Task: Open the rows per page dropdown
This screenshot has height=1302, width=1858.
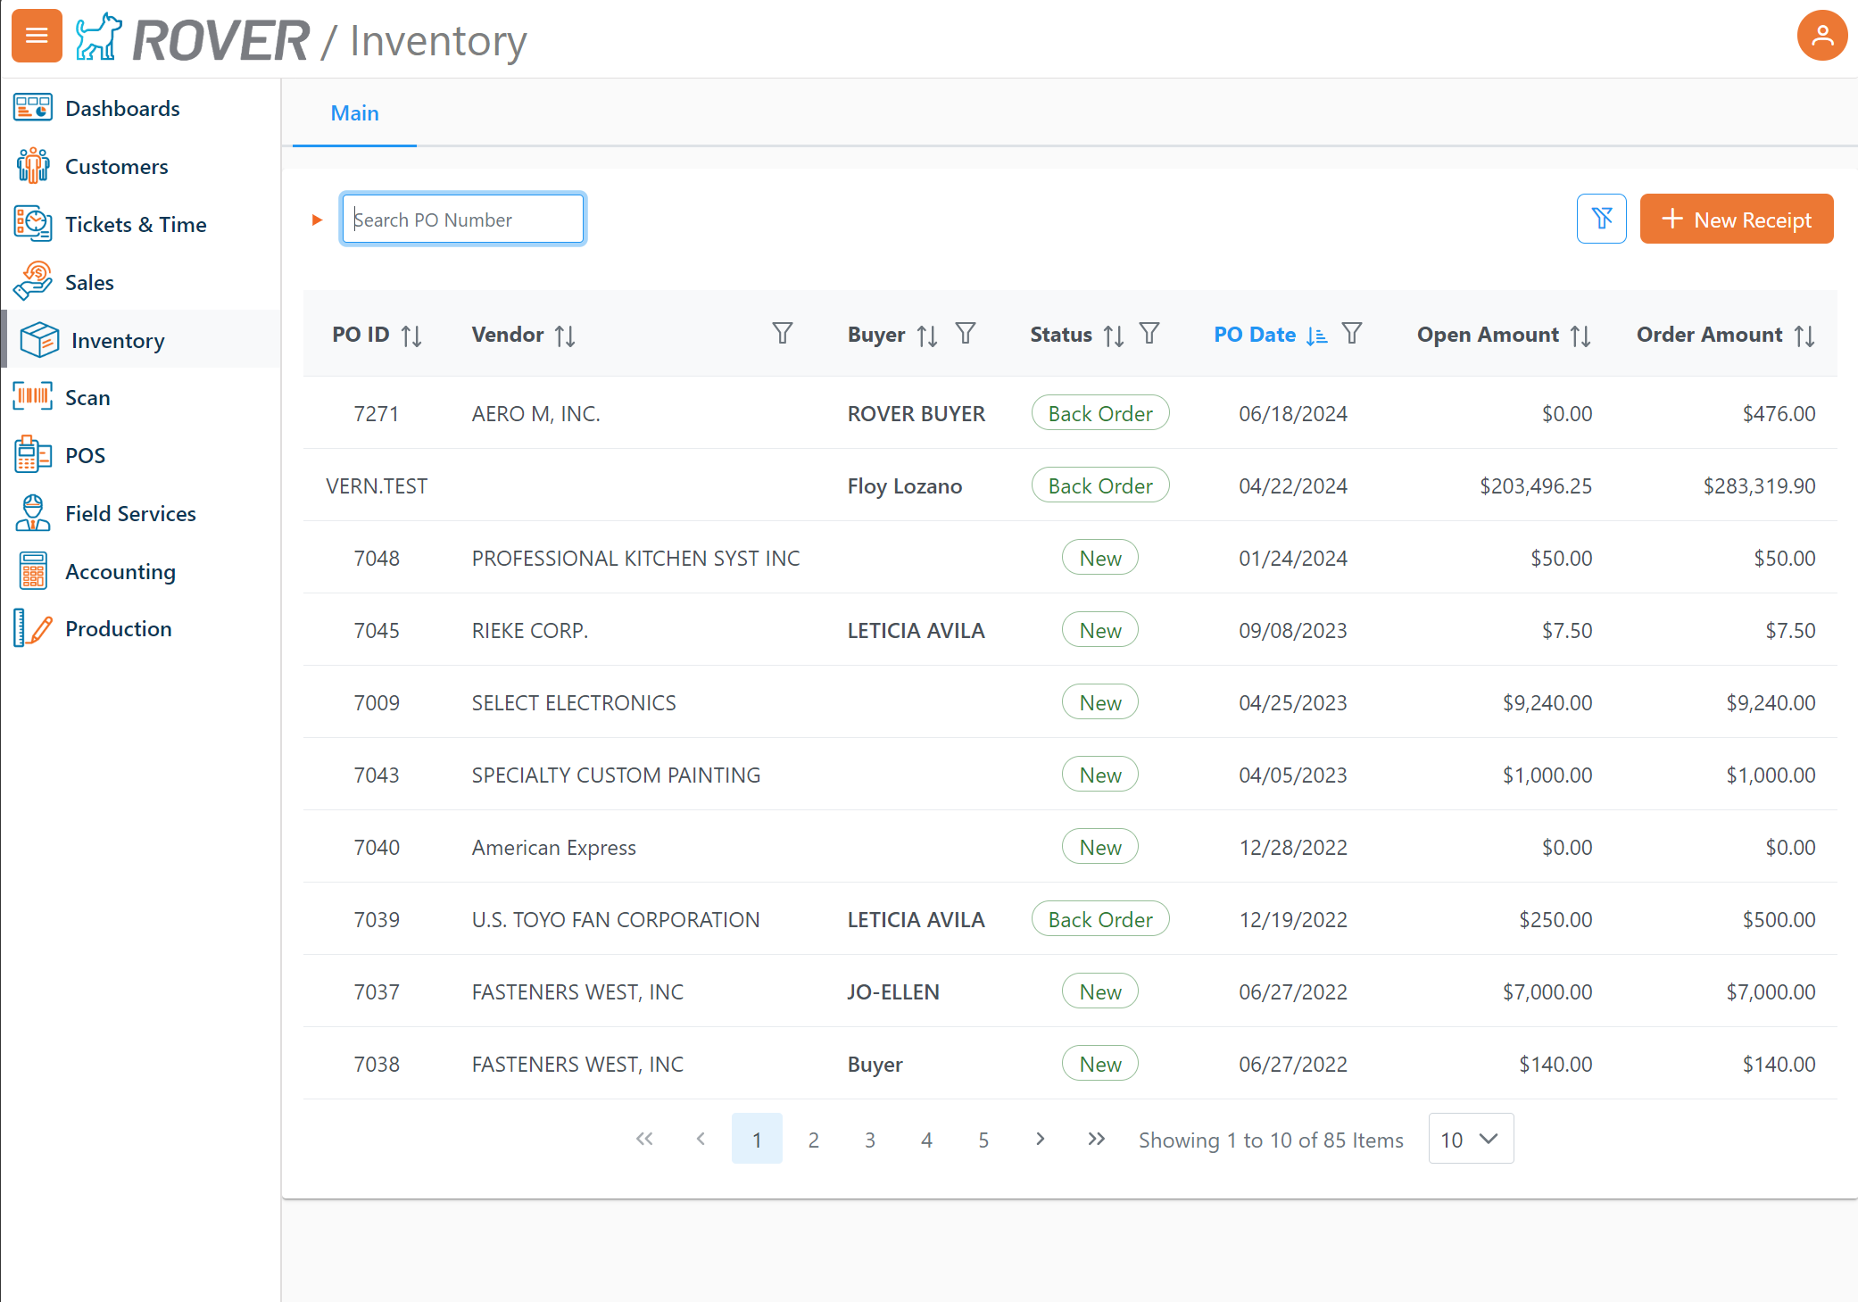Action: pos(1470,1139)
